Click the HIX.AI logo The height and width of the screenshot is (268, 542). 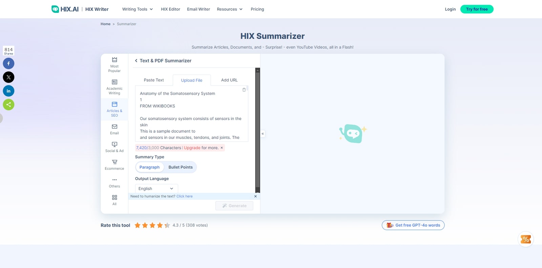tap(65, 9)
